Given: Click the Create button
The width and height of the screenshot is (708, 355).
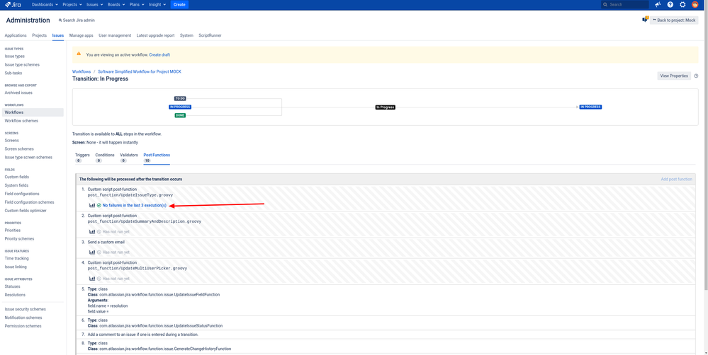Looking at the screenshot, I should coord(179,4).
